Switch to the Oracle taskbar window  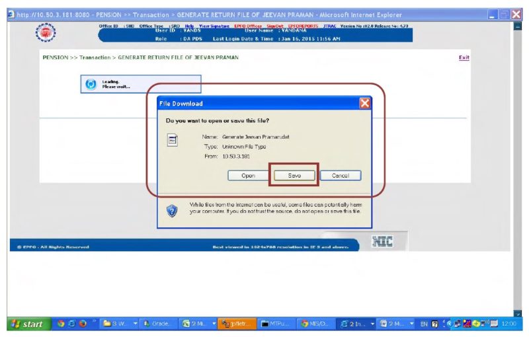coord(157,324)
